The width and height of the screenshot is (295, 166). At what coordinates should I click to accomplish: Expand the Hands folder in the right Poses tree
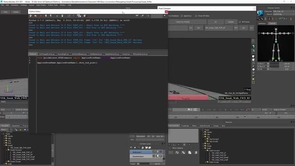pos(203,132)
